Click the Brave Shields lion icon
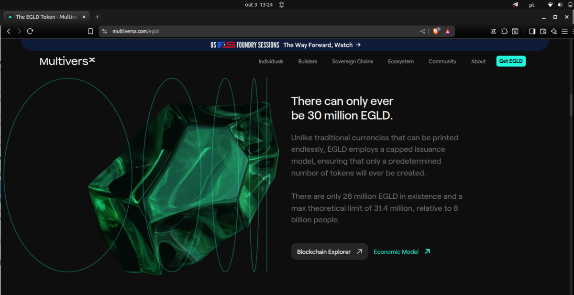 point(436,31)
